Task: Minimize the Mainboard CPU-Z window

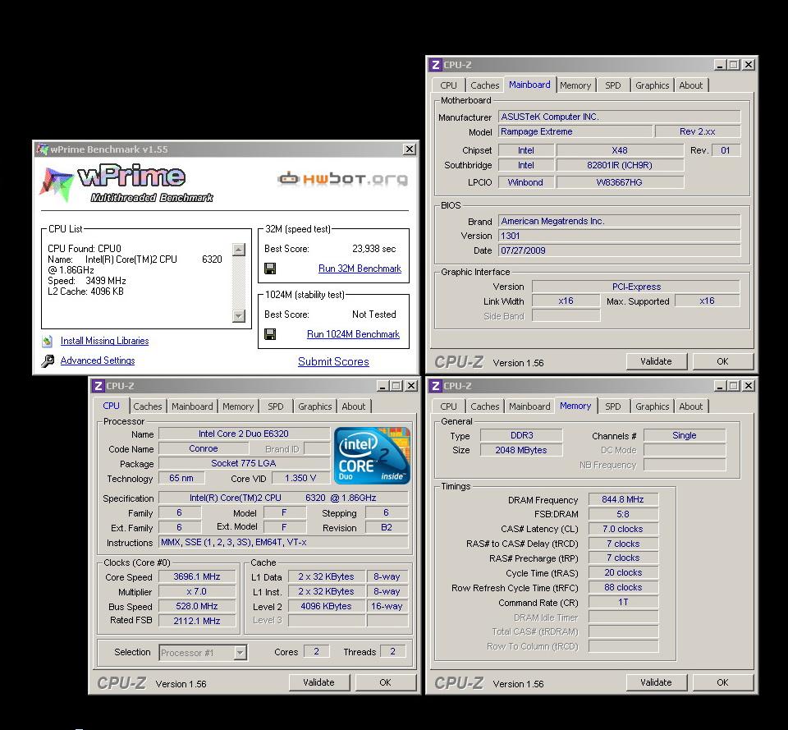Action: coord(720,65)
